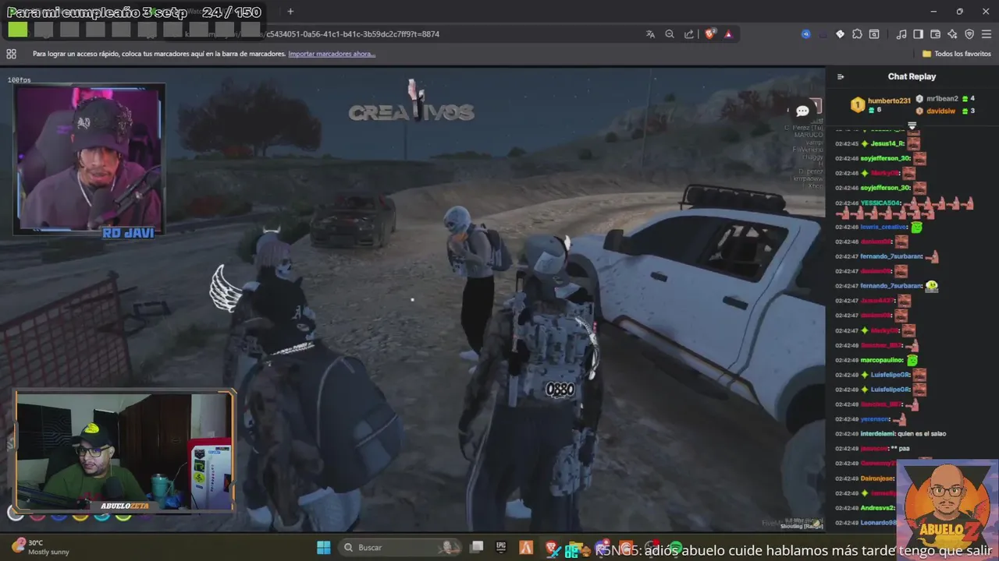The height and width of the screenshot is (561, 999).
Task: Open media control music note icon
Action: point(901,34)
